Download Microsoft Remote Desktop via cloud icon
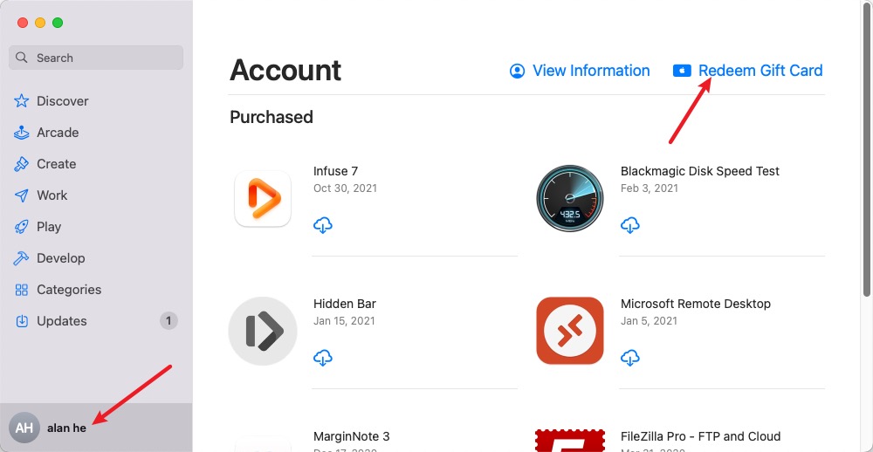The height and width of the screenshot is (452, 873). pos(629,358)
